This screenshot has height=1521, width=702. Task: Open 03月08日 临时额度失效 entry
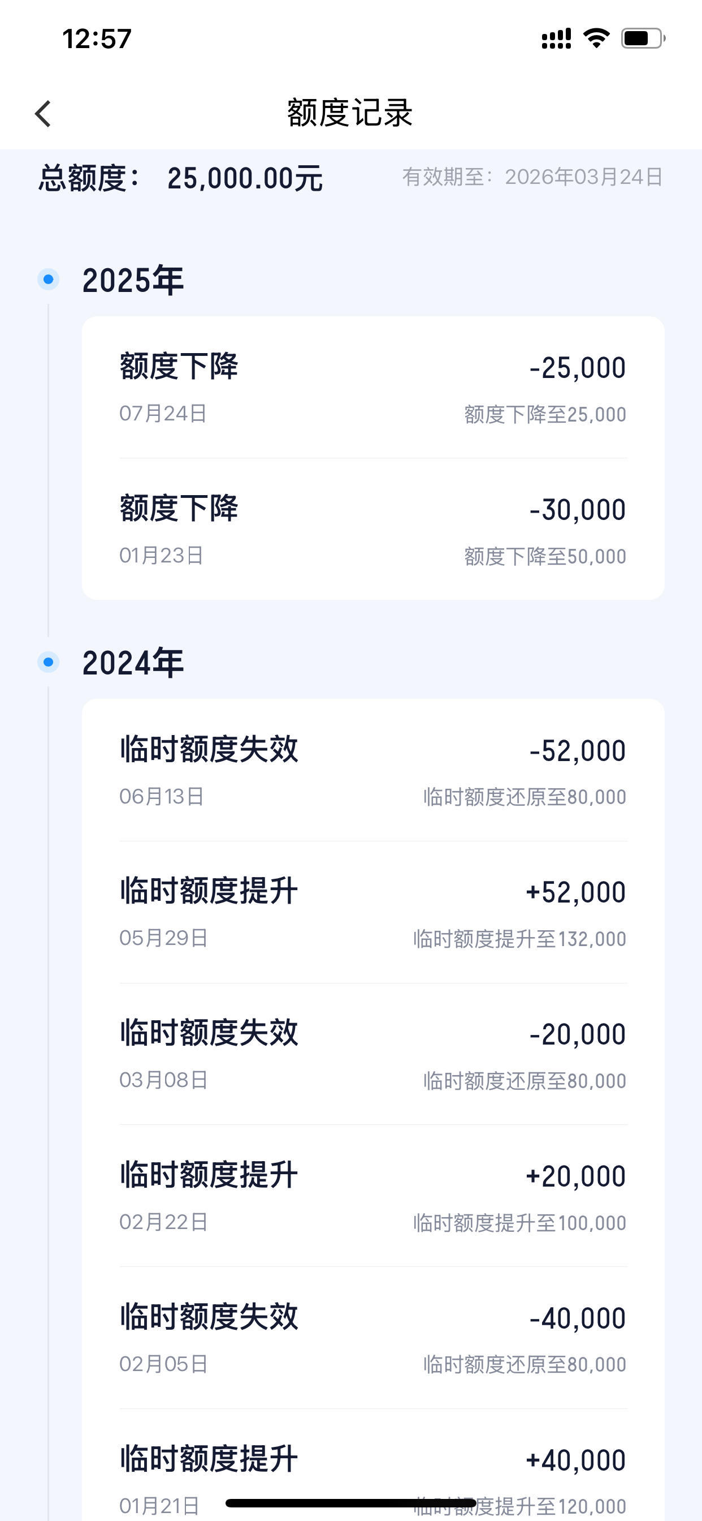(x=373, y=1054)
